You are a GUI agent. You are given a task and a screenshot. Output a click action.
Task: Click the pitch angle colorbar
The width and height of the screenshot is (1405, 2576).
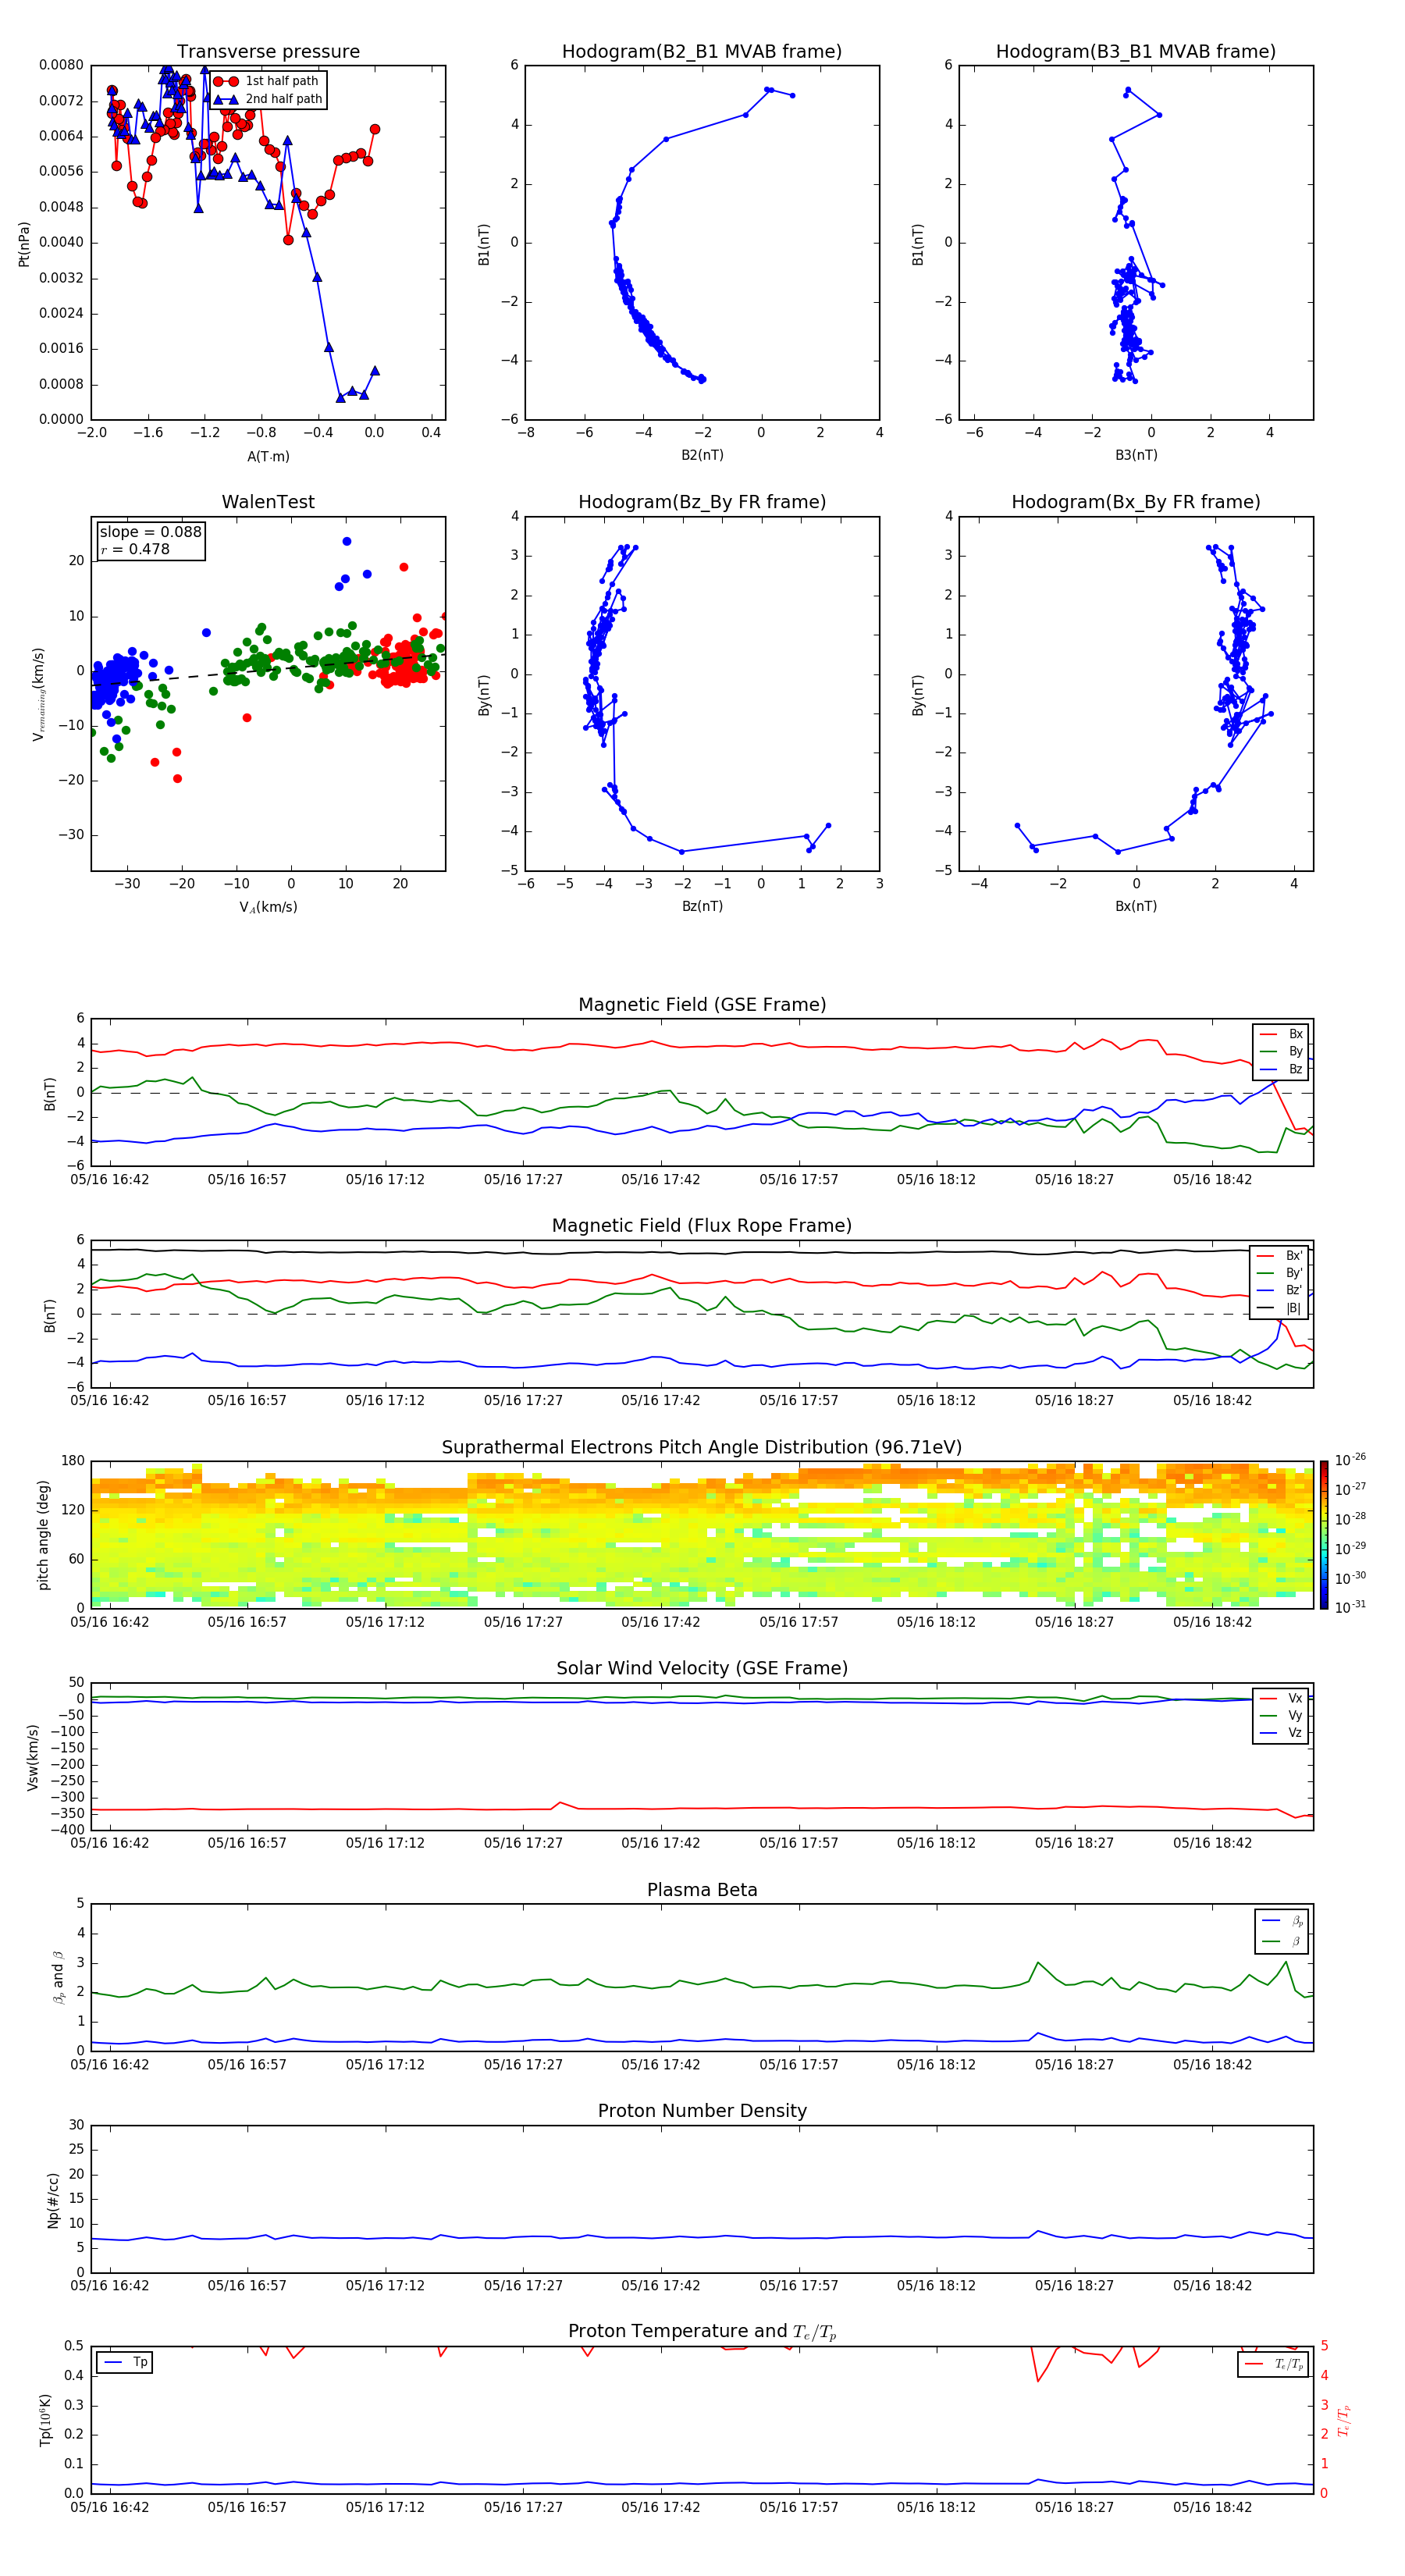pyautogui.click(x=1324, y=1534)
